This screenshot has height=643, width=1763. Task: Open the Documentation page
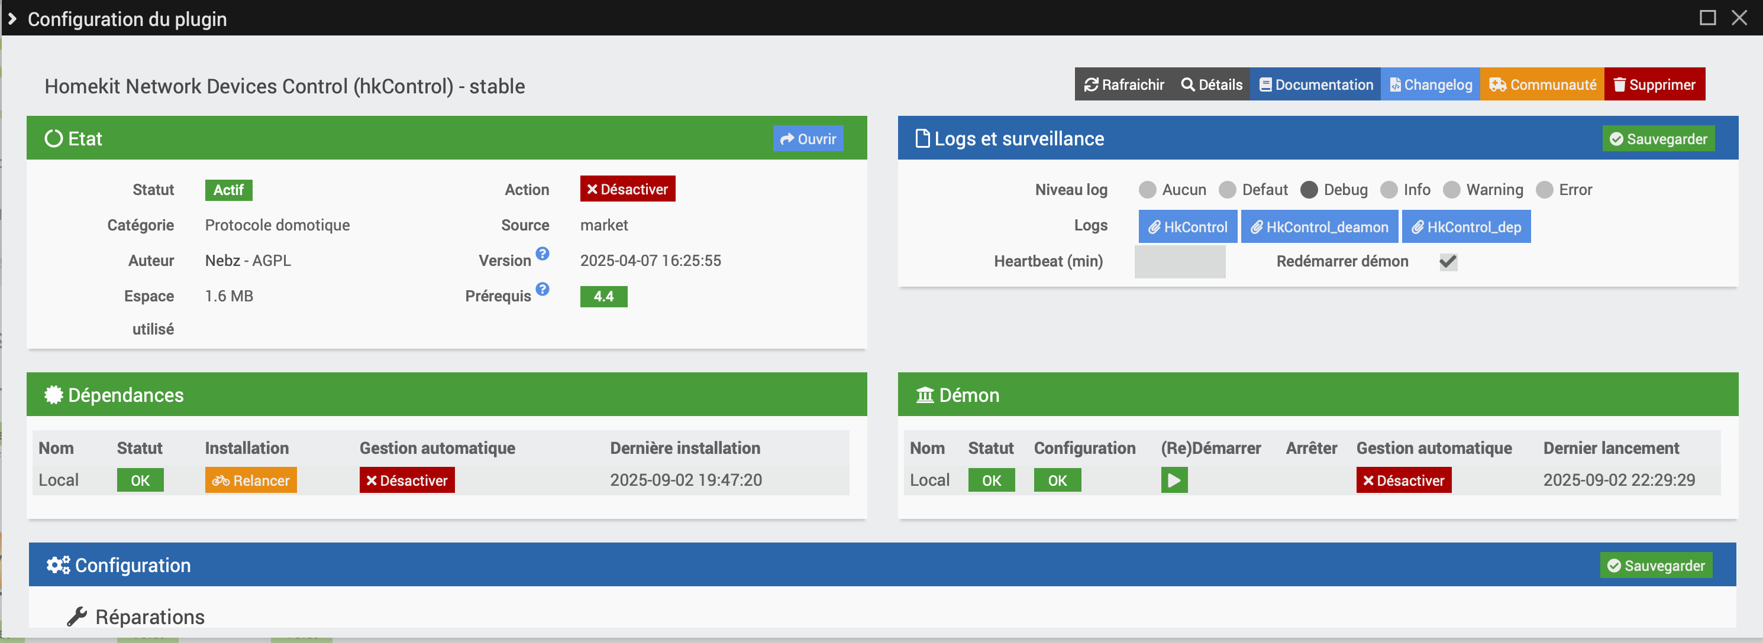click(1315, 84)
